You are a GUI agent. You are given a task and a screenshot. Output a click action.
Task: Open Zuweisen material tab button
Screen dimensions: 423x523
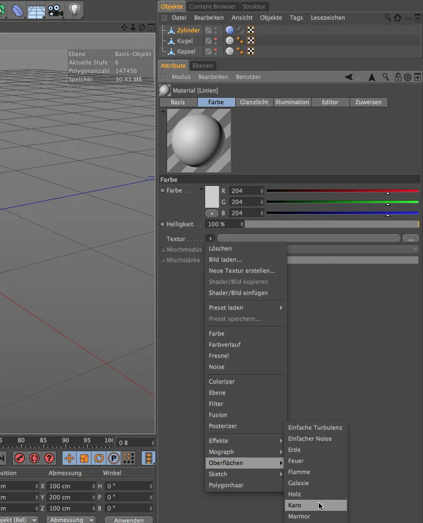click(368, 102)
